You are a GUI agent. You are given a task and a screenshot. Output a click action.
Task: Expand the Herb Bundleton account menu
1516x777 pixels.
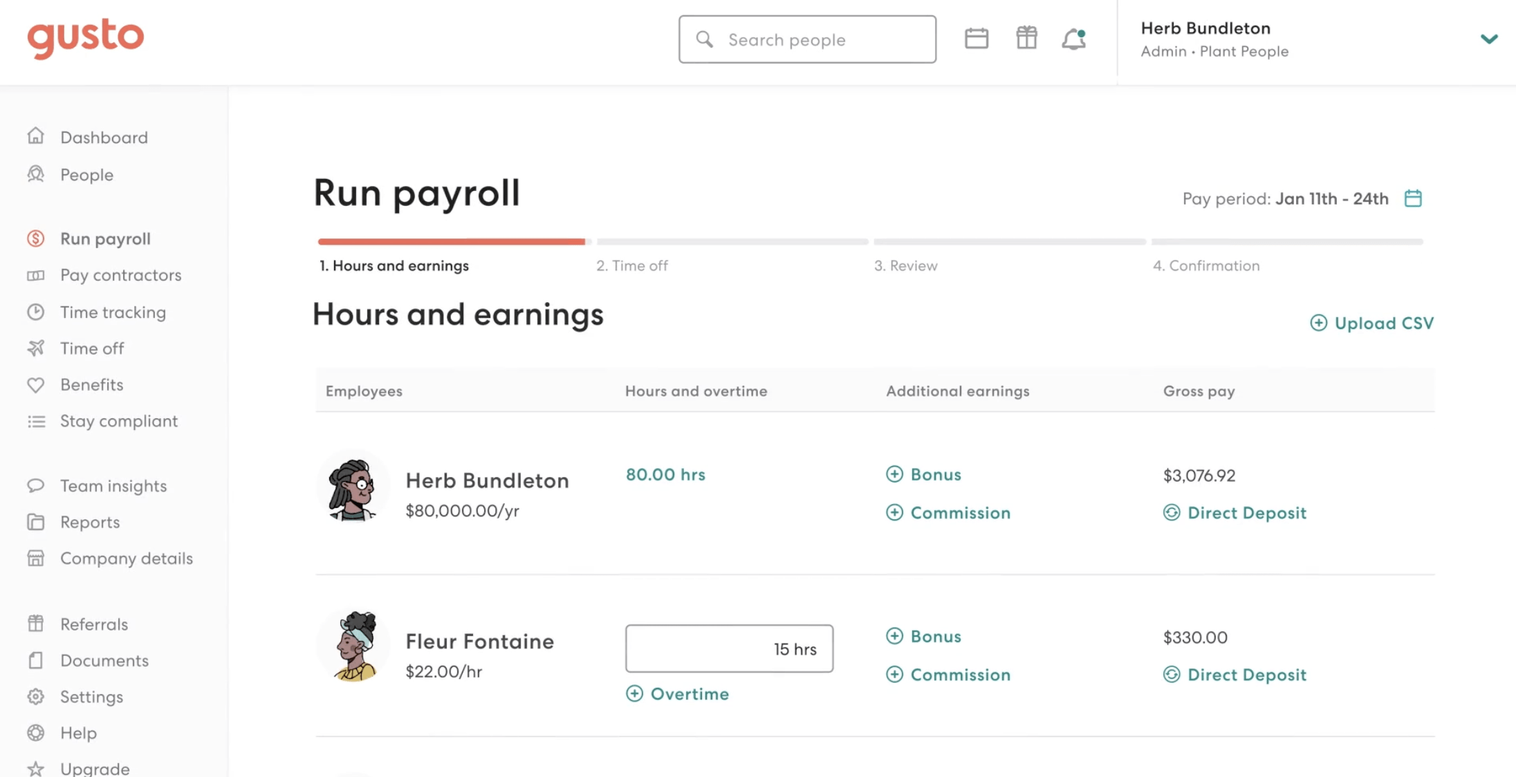1489,39
